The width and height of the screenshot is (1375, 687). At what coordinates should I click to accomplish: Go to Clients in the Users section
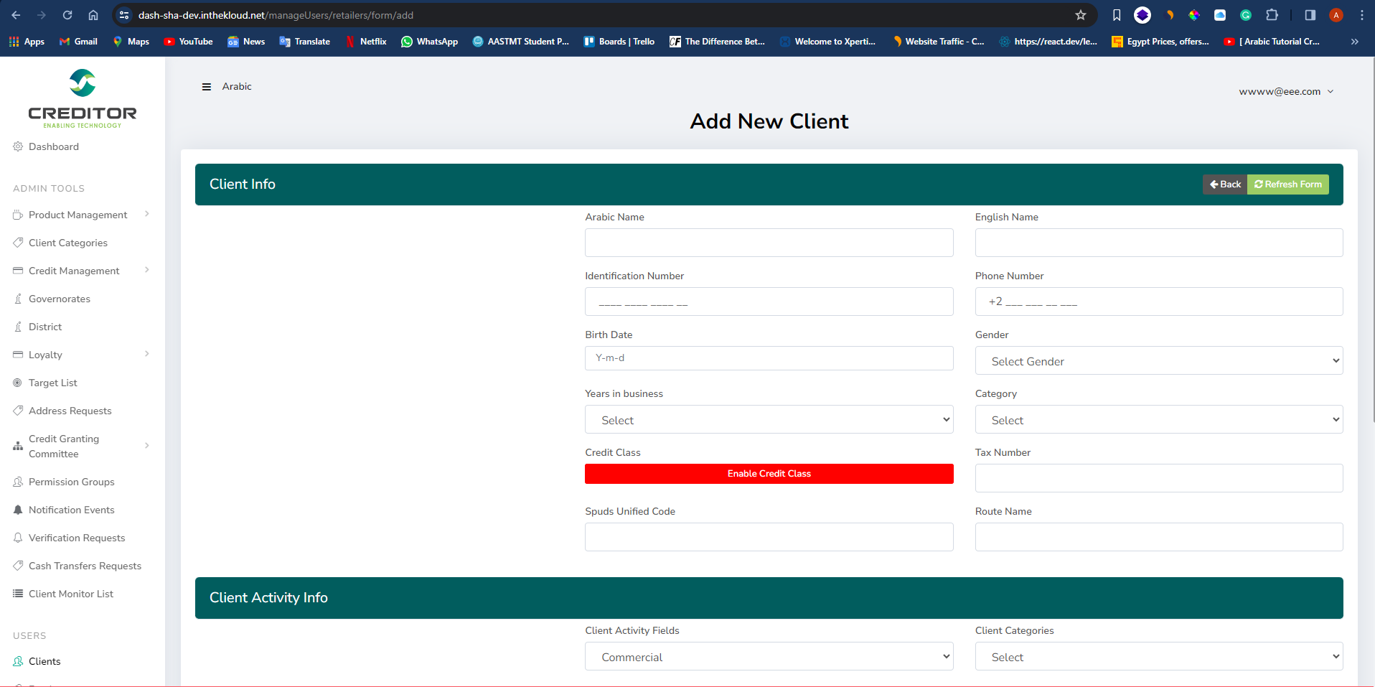coord(44,661)
